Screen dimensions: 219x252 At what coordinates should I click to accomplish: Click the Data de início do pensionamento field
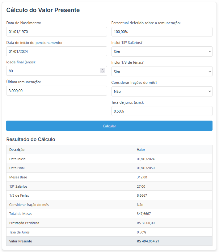[x=57, y=52]
